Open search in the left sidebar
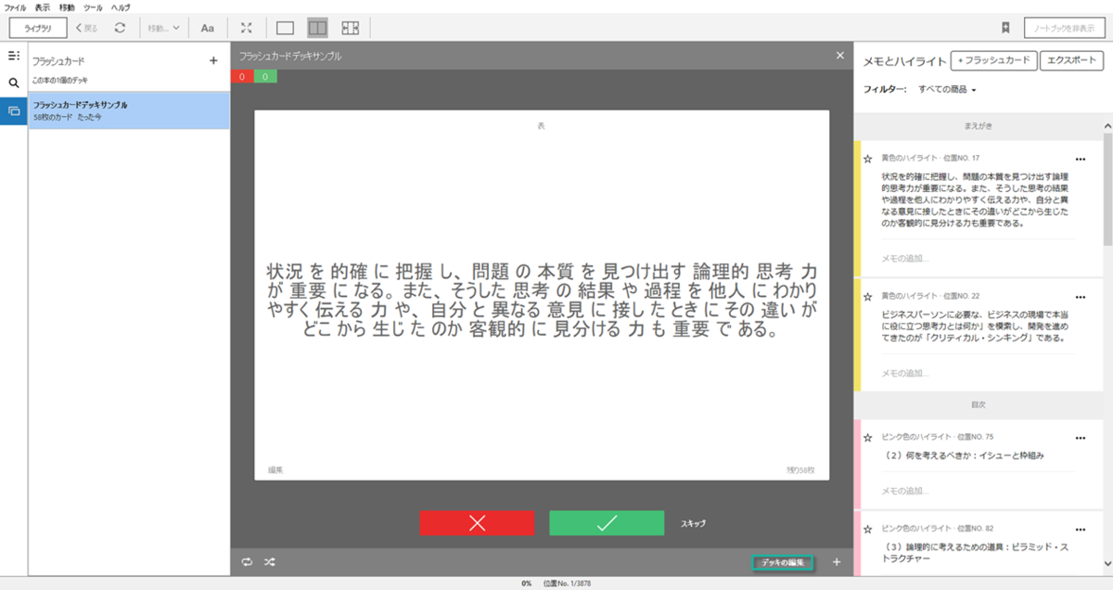 [x=12, y=81]
